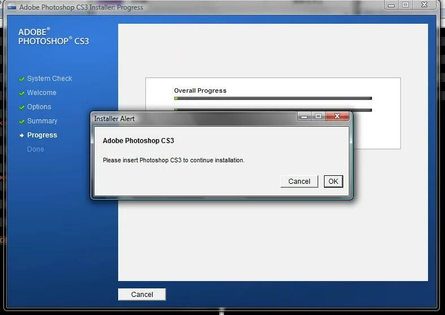Viewport: 445px width, 315px height.
Task: Maximize the Installer Alert dialog
Action: [318, 116]
